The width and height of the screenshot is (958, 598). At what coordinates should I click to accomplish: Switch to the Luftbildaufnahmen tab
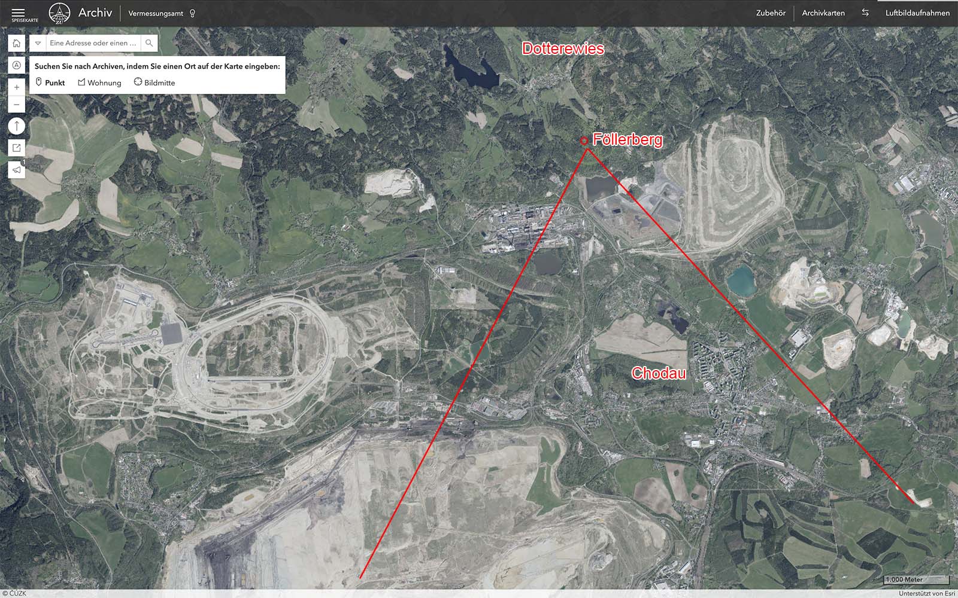917,13
